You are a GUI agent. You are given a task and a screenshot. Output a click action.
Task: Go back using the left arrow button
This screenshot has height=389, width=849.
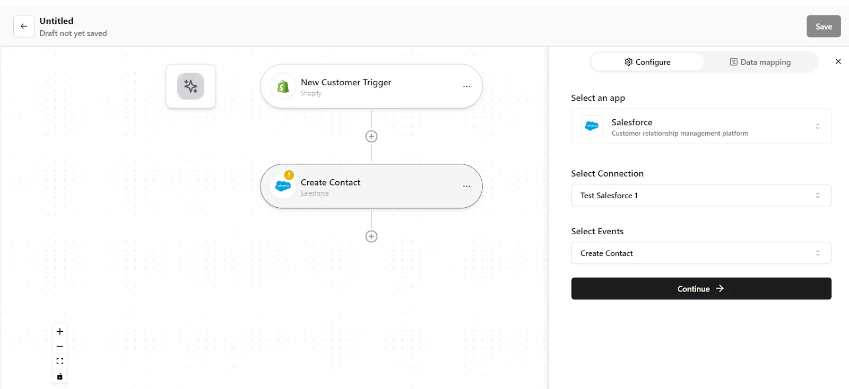click(x=24, y=26)
